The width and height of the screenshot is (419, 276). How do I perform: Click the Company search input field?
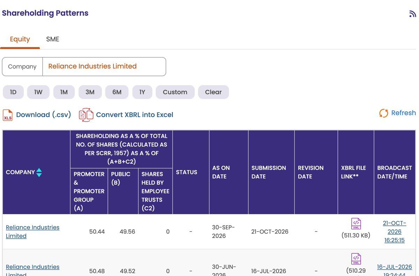[x=104, y=66]
